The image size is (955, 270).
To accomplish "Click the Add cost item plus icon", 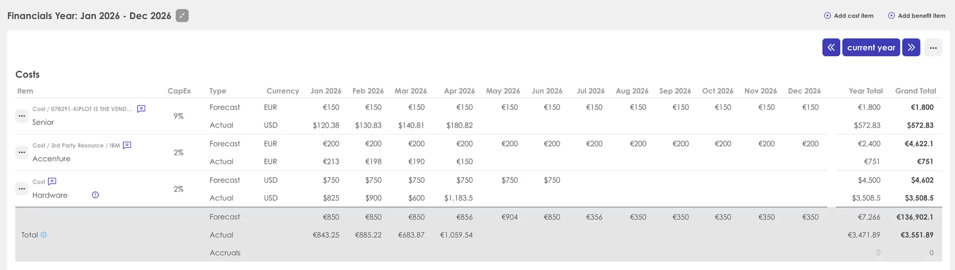I will [827, 16].
